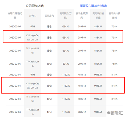Select date 2020-02-06 in first 傅唯 row

coord(15,26)
